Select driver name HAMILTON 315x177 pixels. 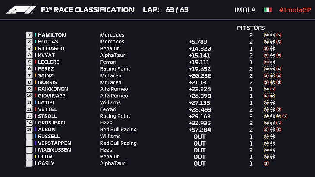click(52, 35)
